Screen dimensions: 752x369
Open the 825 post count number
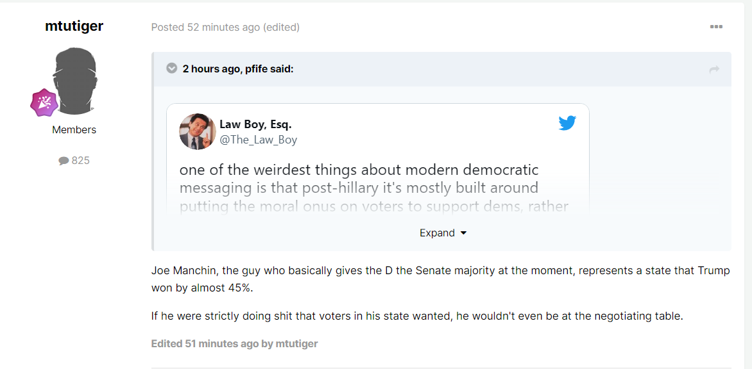81,161
